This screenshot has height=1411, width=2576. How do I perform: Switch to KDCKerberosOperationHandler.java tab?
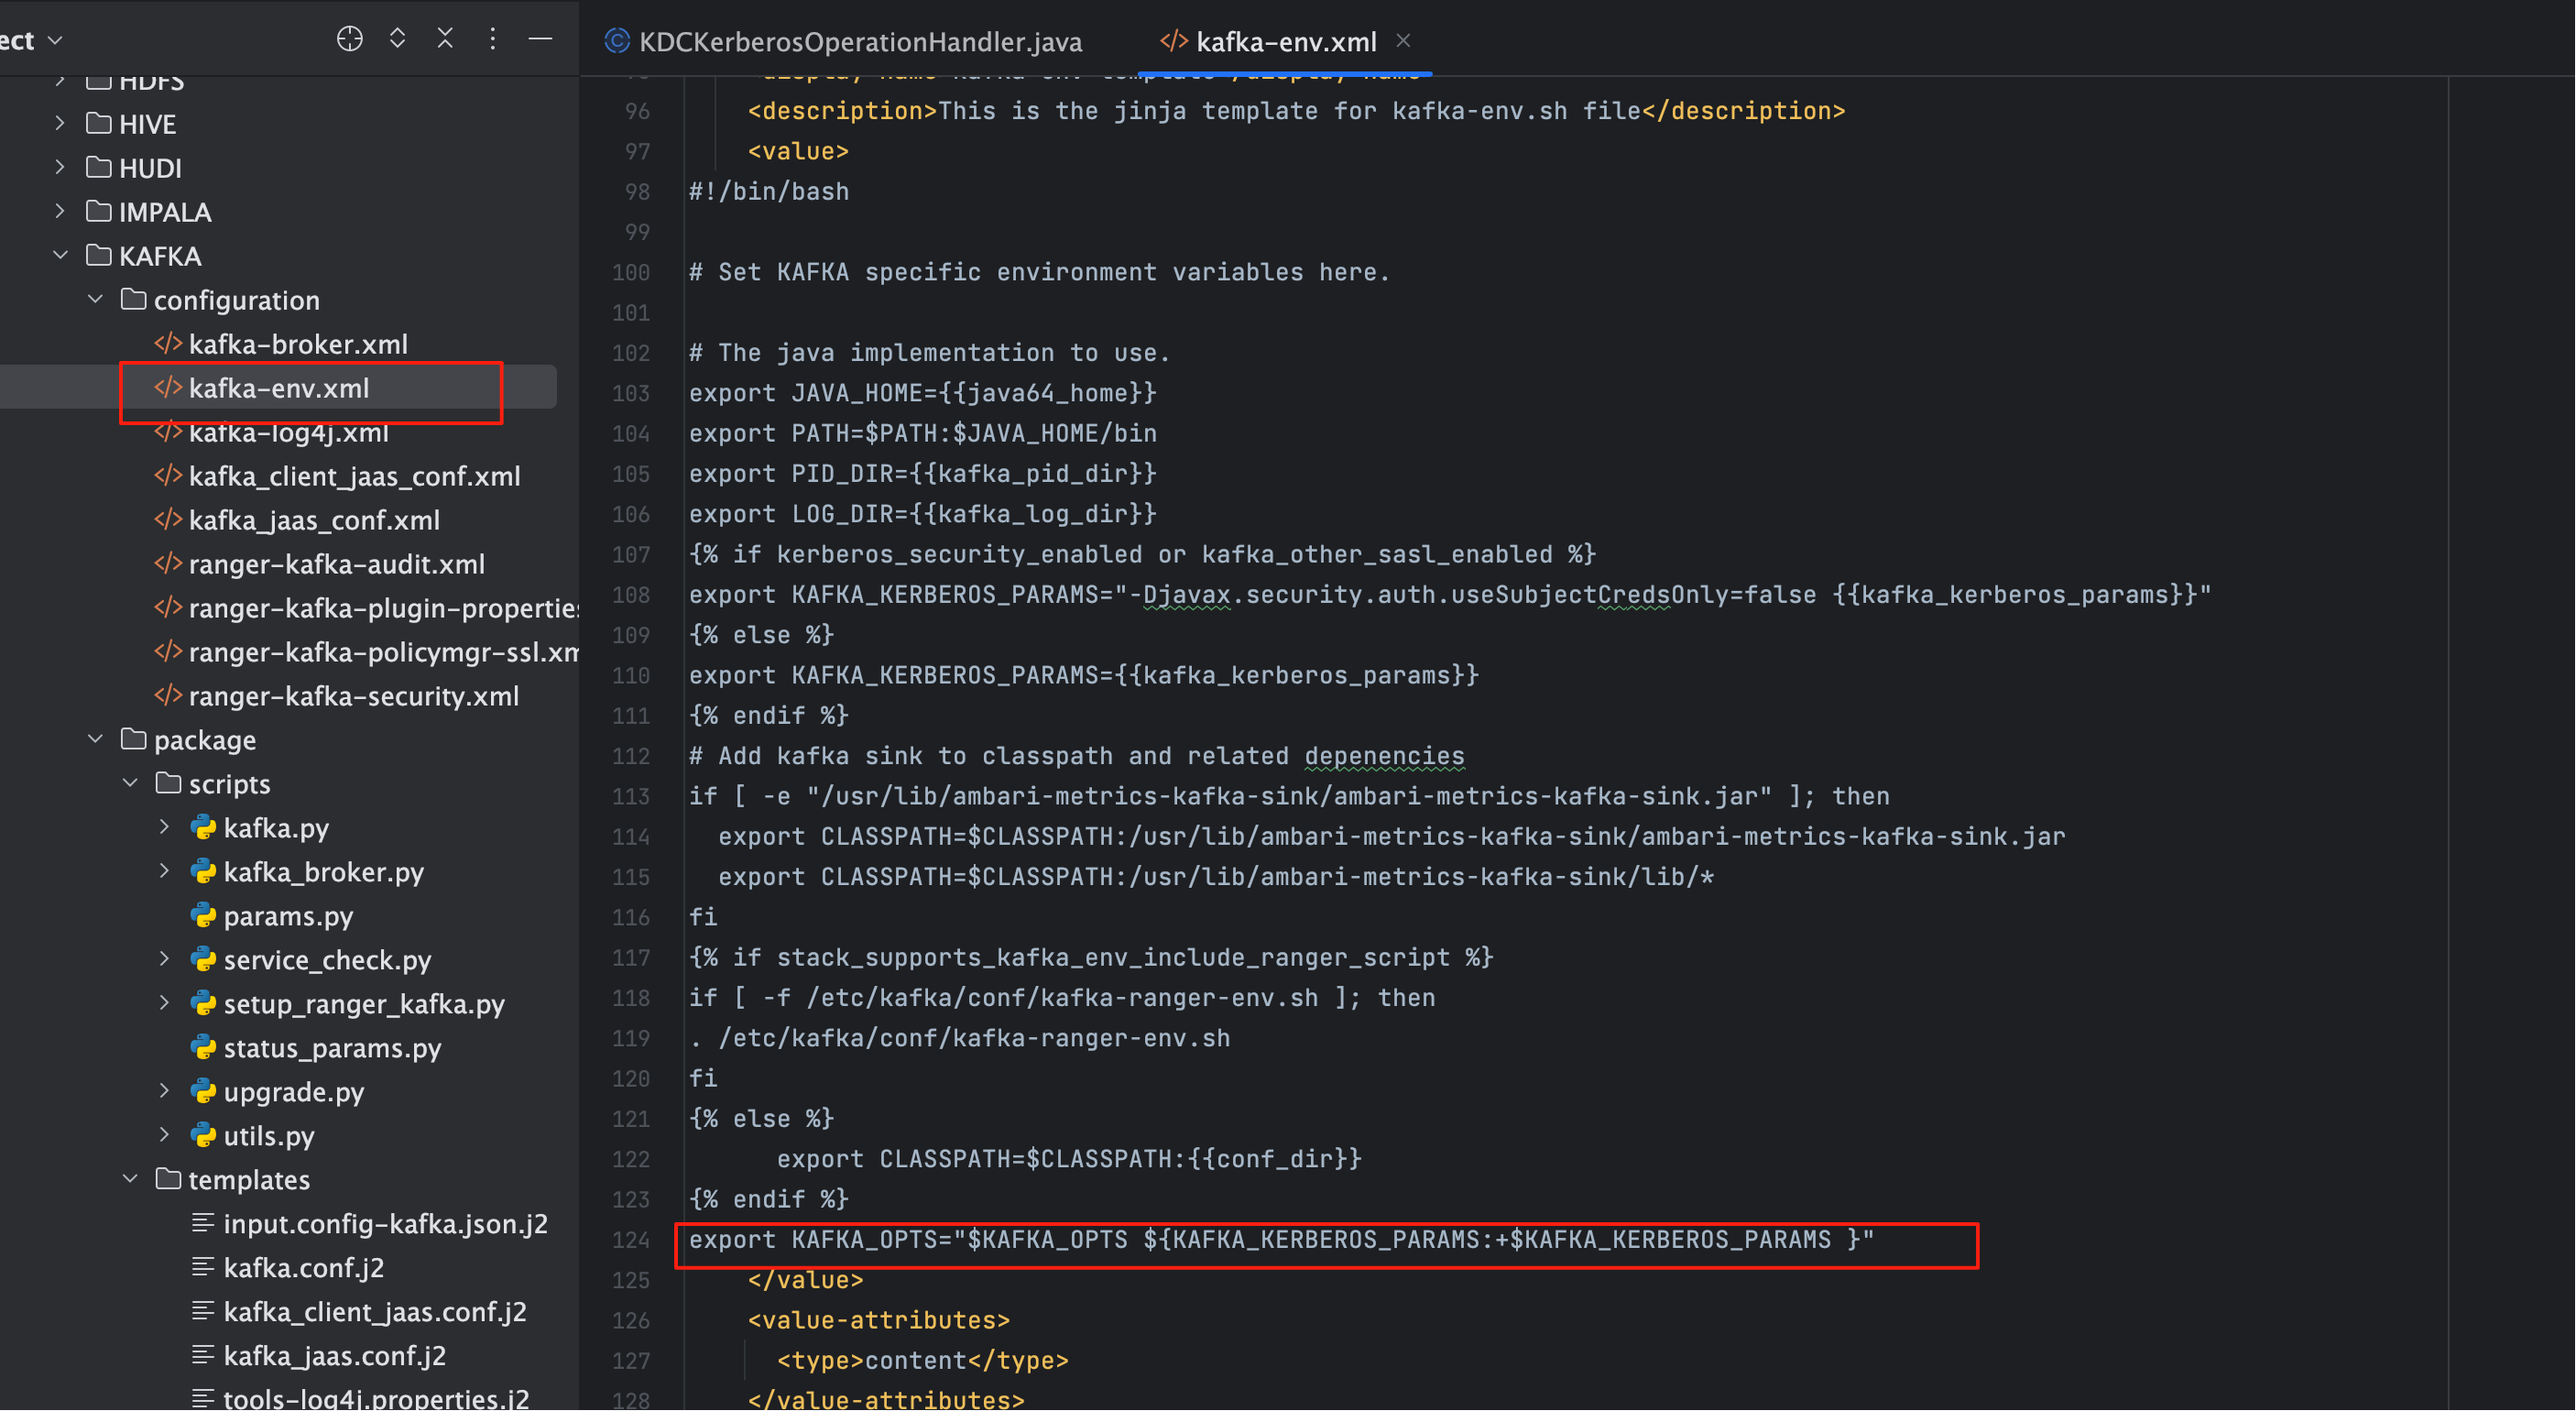[858, 42]
